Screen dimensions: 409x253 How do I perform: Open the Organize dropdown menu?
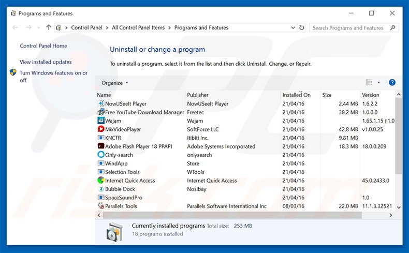coord(115,83)
